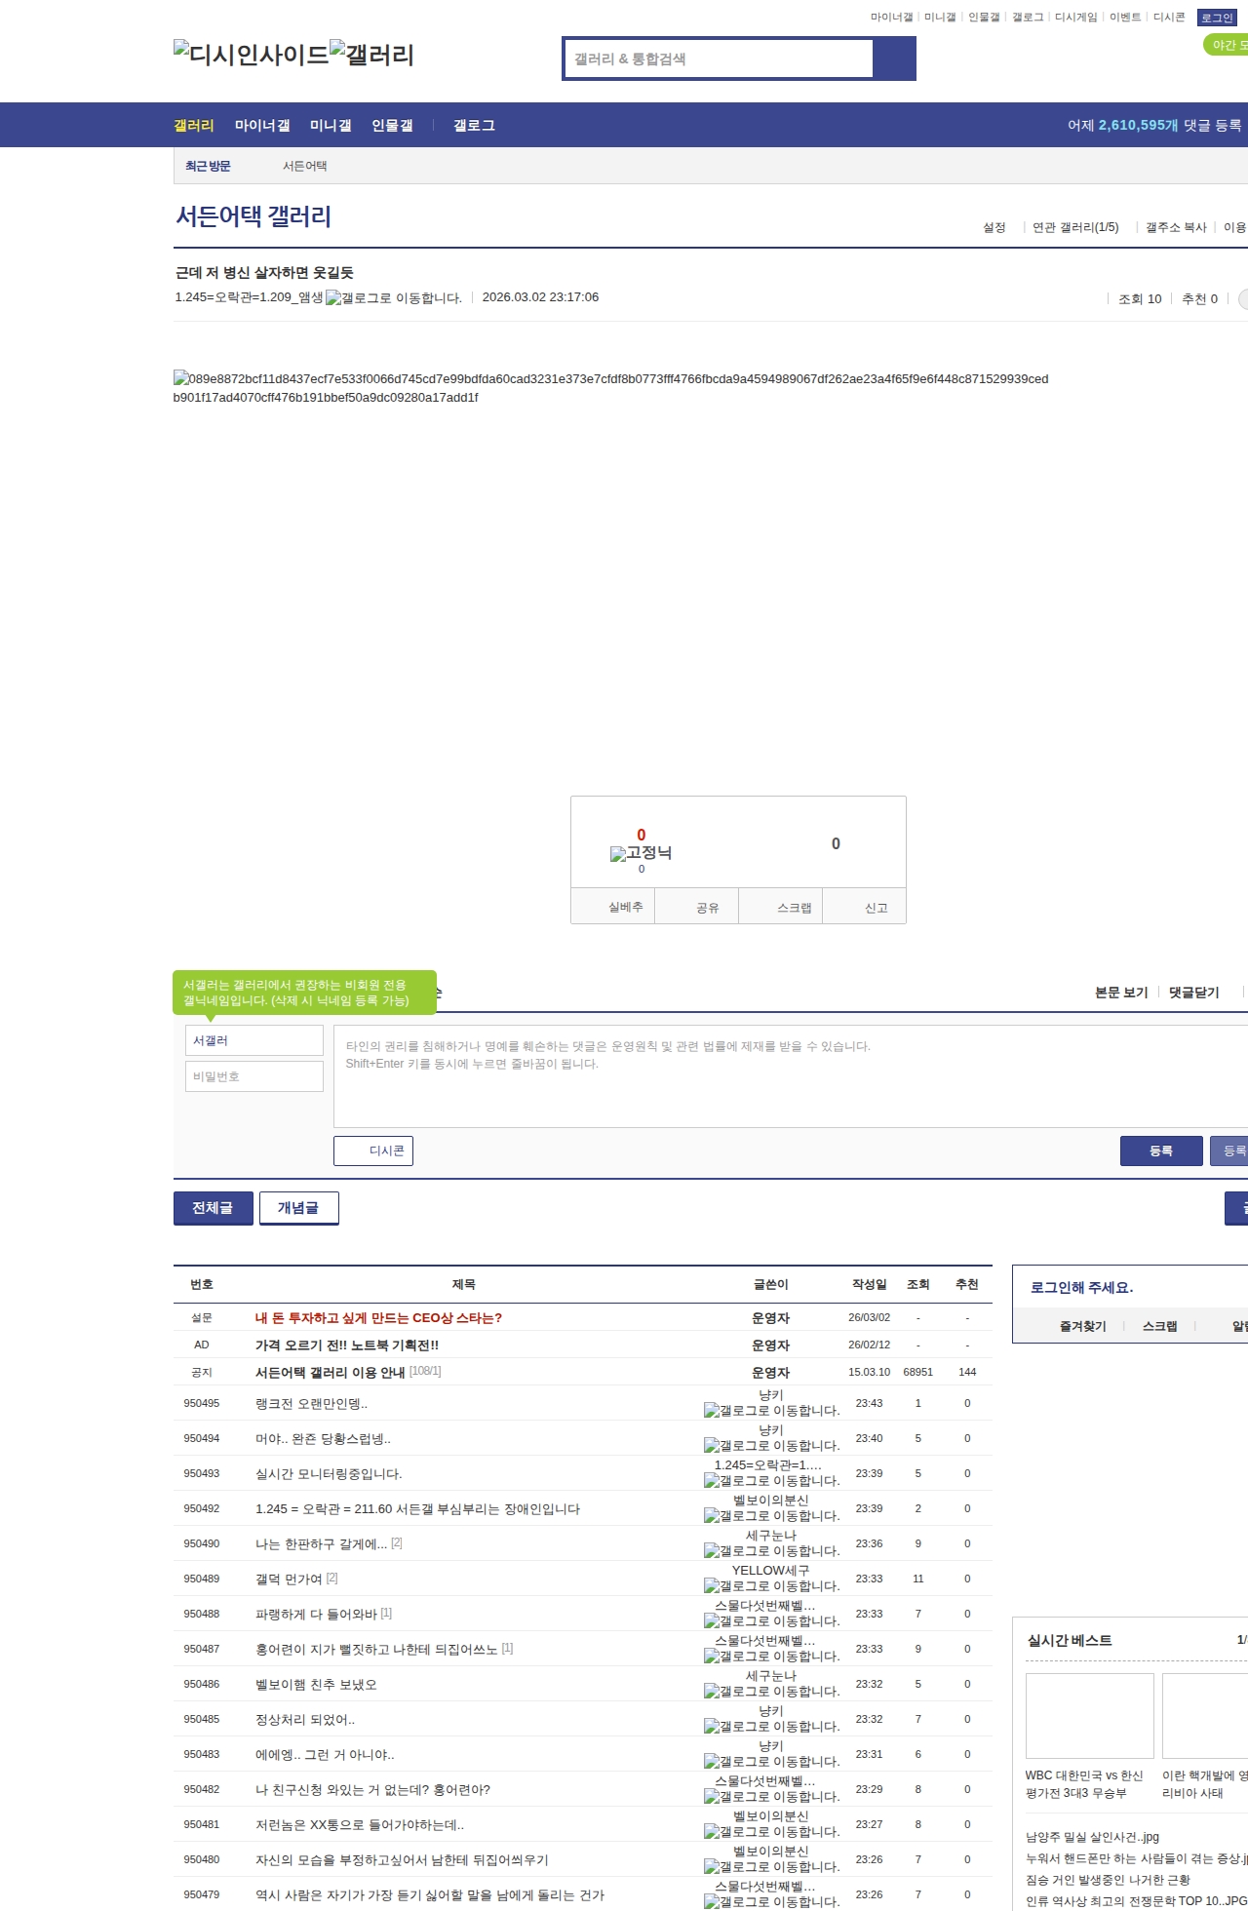
Task: Select 갤러리 in the main navigation bar
Action: tap(194, 126)
